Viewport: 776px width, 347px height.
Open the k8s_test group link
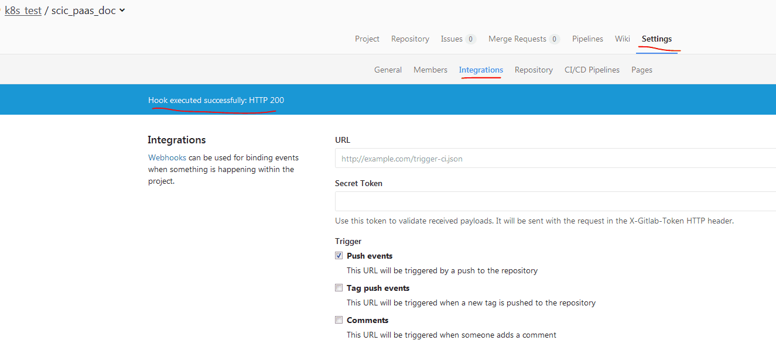click(23, 11)
